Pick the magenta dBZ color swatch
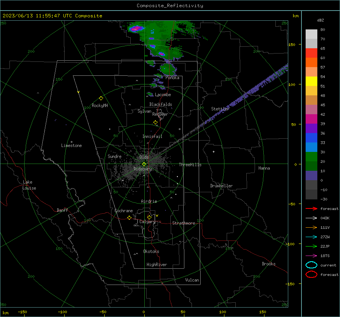This screenshot has width=340, height=317. click(311, 119)
